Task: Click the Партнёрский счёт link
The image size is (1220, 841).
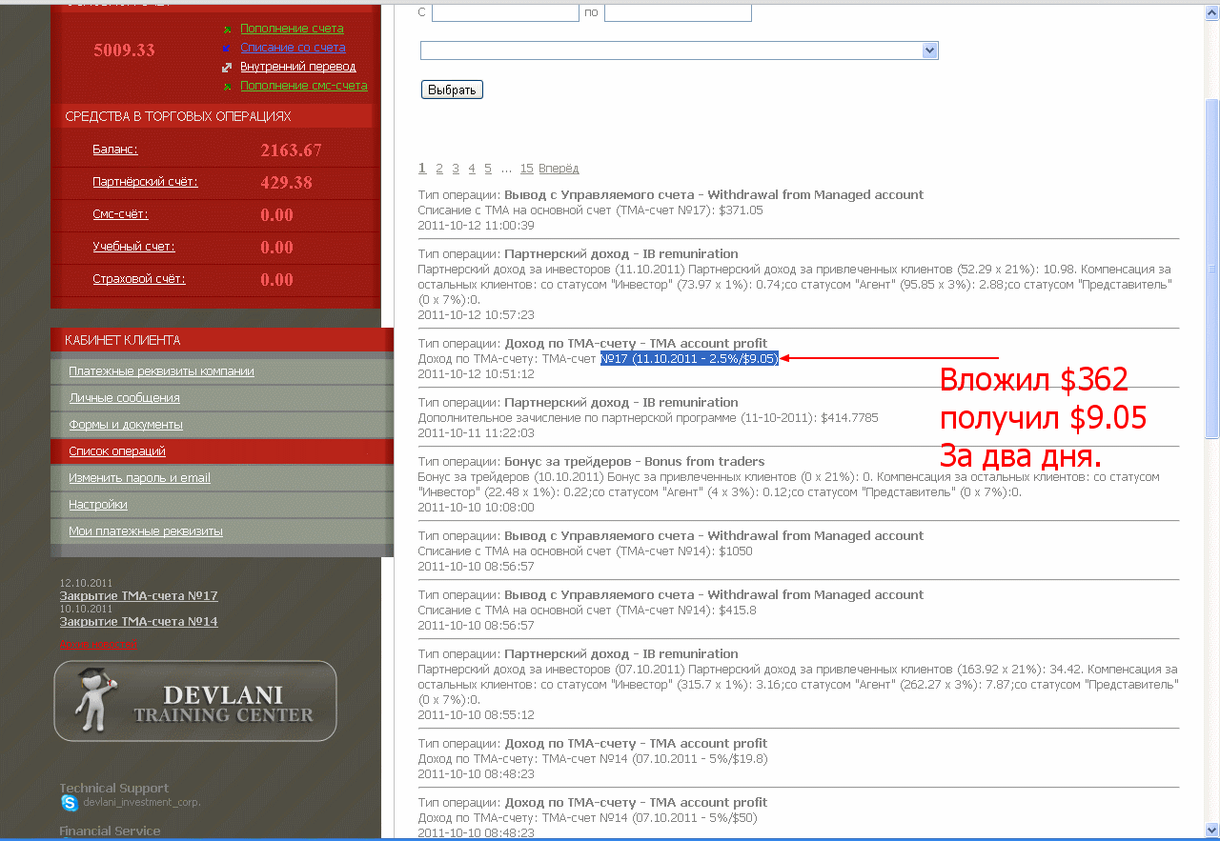Action: (145, 182)
